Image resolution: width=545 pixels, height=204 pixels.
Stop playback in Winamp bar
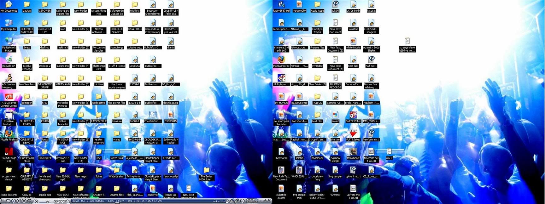(x=24, y=201)
